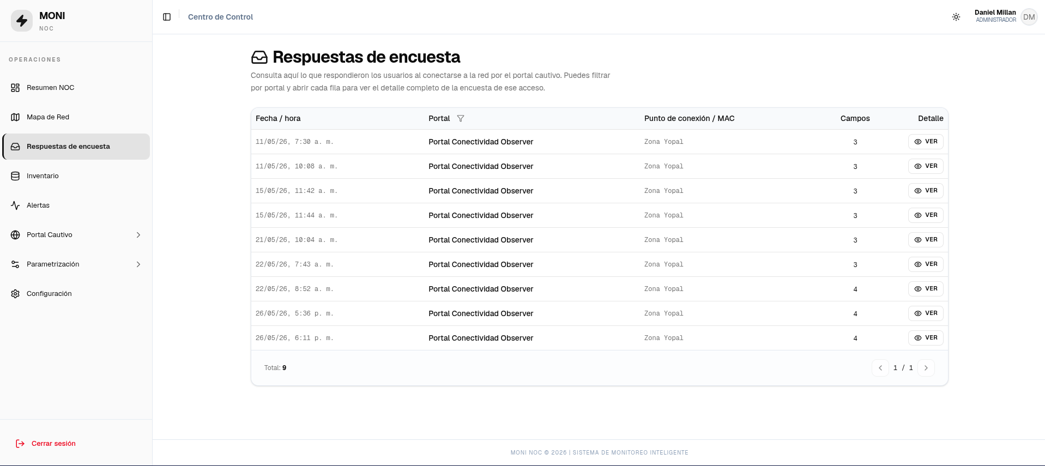Expand the Parametrización chevron
The width and height of the screenshot is (1045, 466).
pos(138,264)
